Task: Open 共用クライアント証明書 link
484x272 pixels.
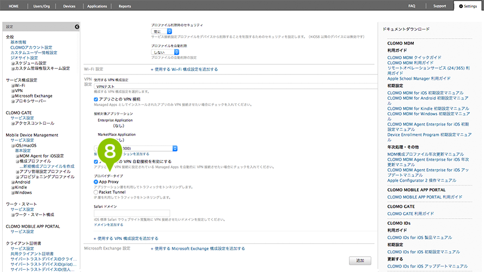Action: [32, 254]
